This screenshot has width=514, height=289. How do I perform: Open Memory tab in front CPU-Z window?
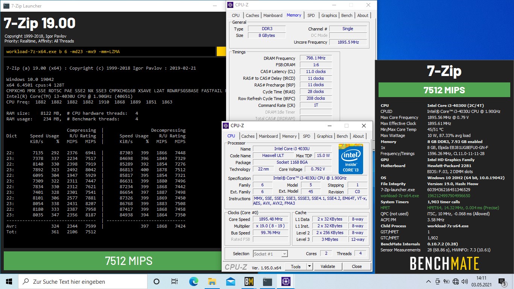(x=289, y=136)
